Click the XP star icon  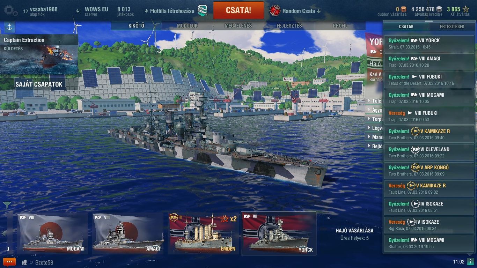(x=465, y=9)
